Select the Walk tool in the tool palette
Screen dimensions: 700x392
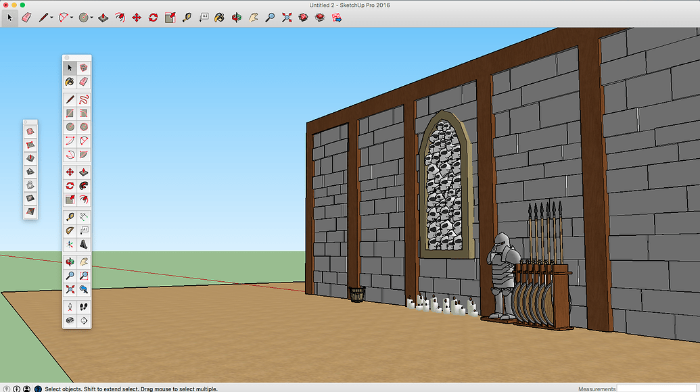click(83, 305)
